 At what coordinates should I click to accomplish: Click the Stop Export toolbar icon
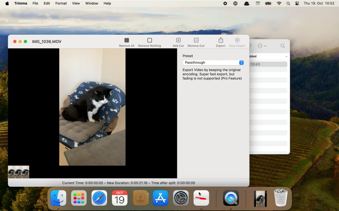point(237,40)
